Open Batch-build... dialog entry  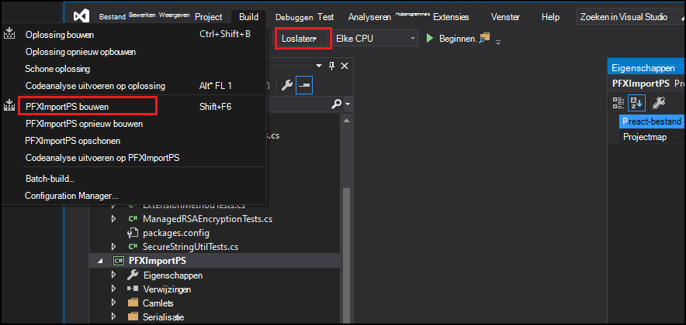(x=133, y=179)
